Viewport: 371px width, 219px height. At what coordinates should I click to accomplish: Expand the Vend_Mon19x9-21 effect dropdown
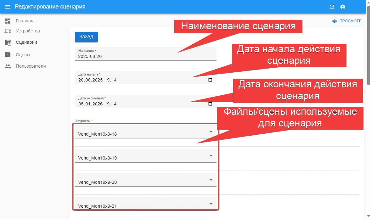[211, 204]
